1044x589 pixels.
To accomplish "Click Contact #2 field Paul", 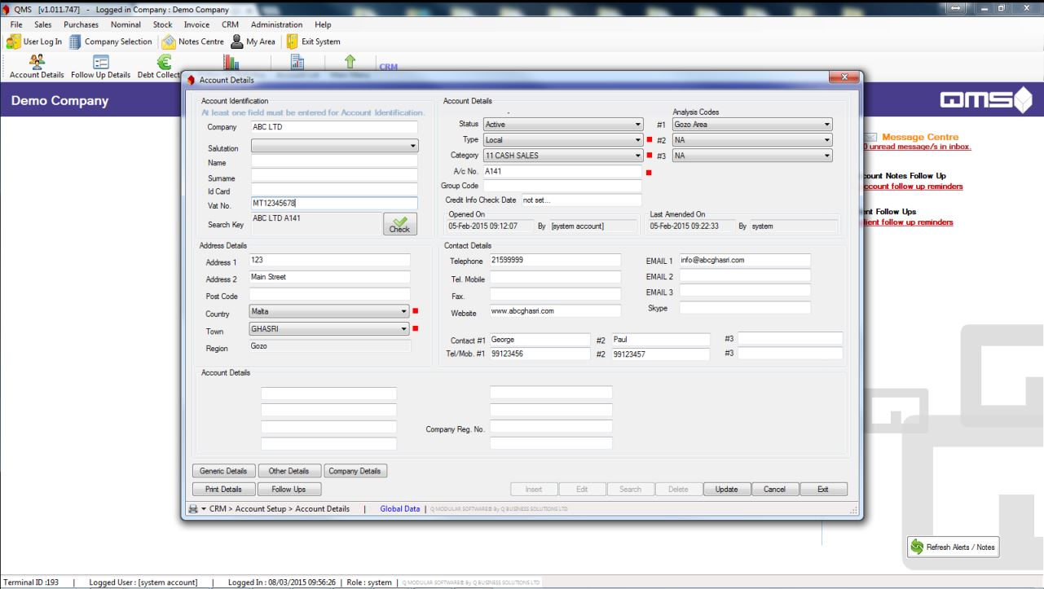I will pos(661,339).
